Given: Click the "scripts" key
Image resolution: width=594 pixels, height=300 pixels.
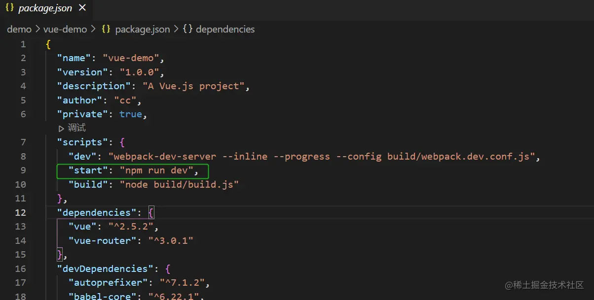Looking at the screenshot, I should 82,142.
